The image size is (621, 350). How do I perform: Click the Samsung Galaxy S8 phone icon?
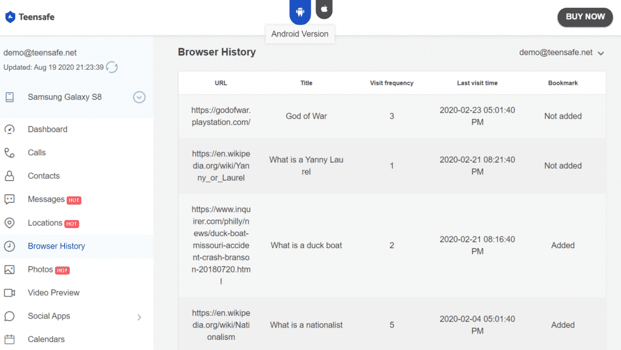[10, 97]
